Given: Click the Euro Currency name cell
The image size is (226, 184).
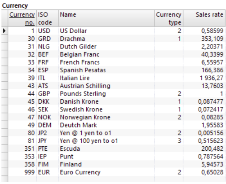Looking at the screenshot, I should 106,172.
